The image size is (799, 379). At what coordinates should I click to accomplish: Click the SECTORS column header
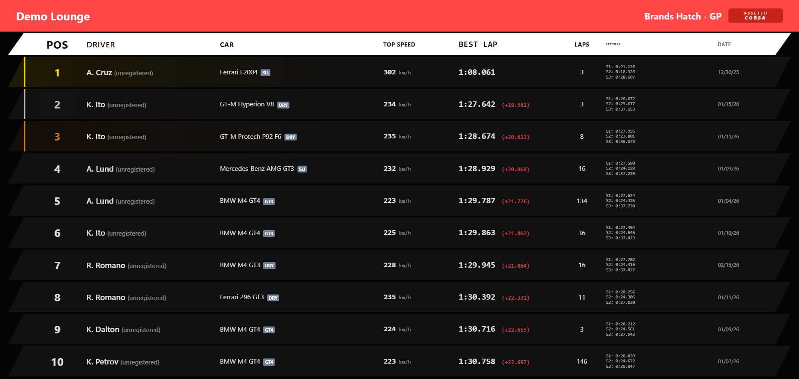point(613,44)
